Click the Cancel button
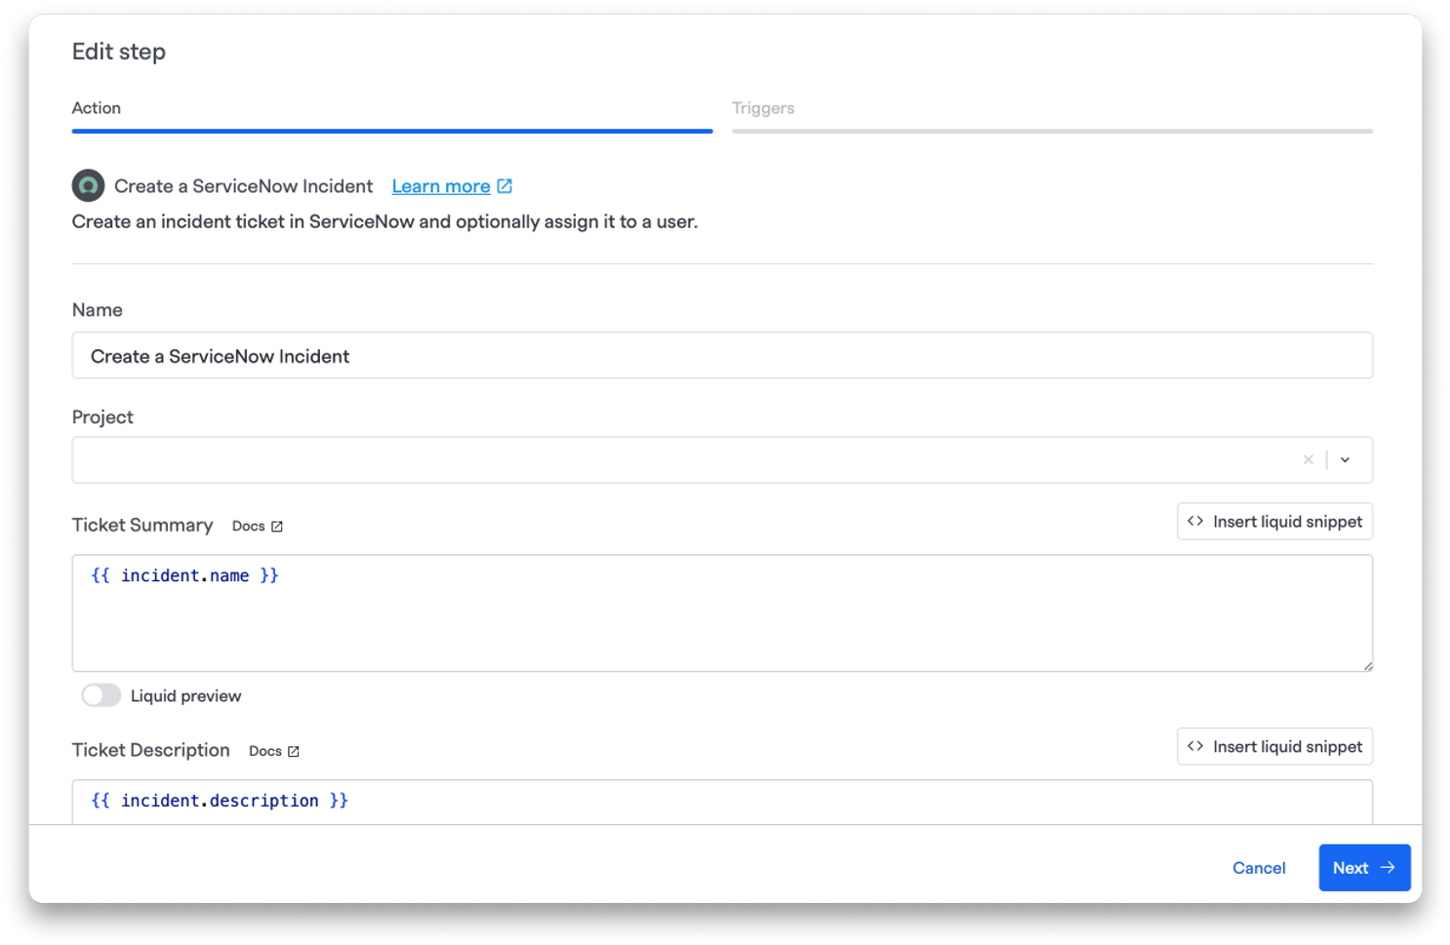Screen dimensions: 1450x945 1259,868
